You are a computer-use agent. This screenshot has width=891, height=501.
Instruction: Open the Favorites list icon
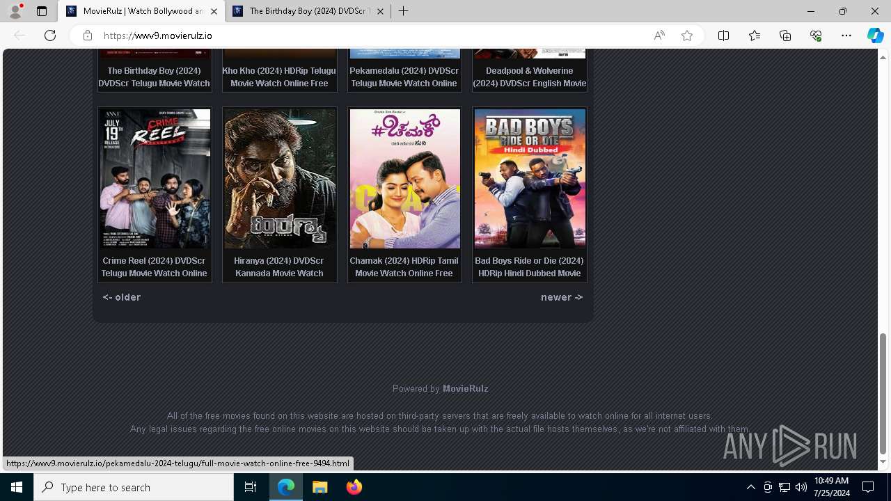755,35
